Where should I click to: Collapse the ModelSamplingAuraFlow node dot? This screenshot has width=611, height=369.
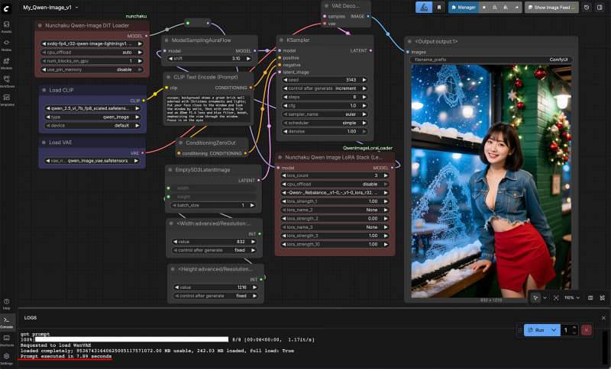[166, 40]
